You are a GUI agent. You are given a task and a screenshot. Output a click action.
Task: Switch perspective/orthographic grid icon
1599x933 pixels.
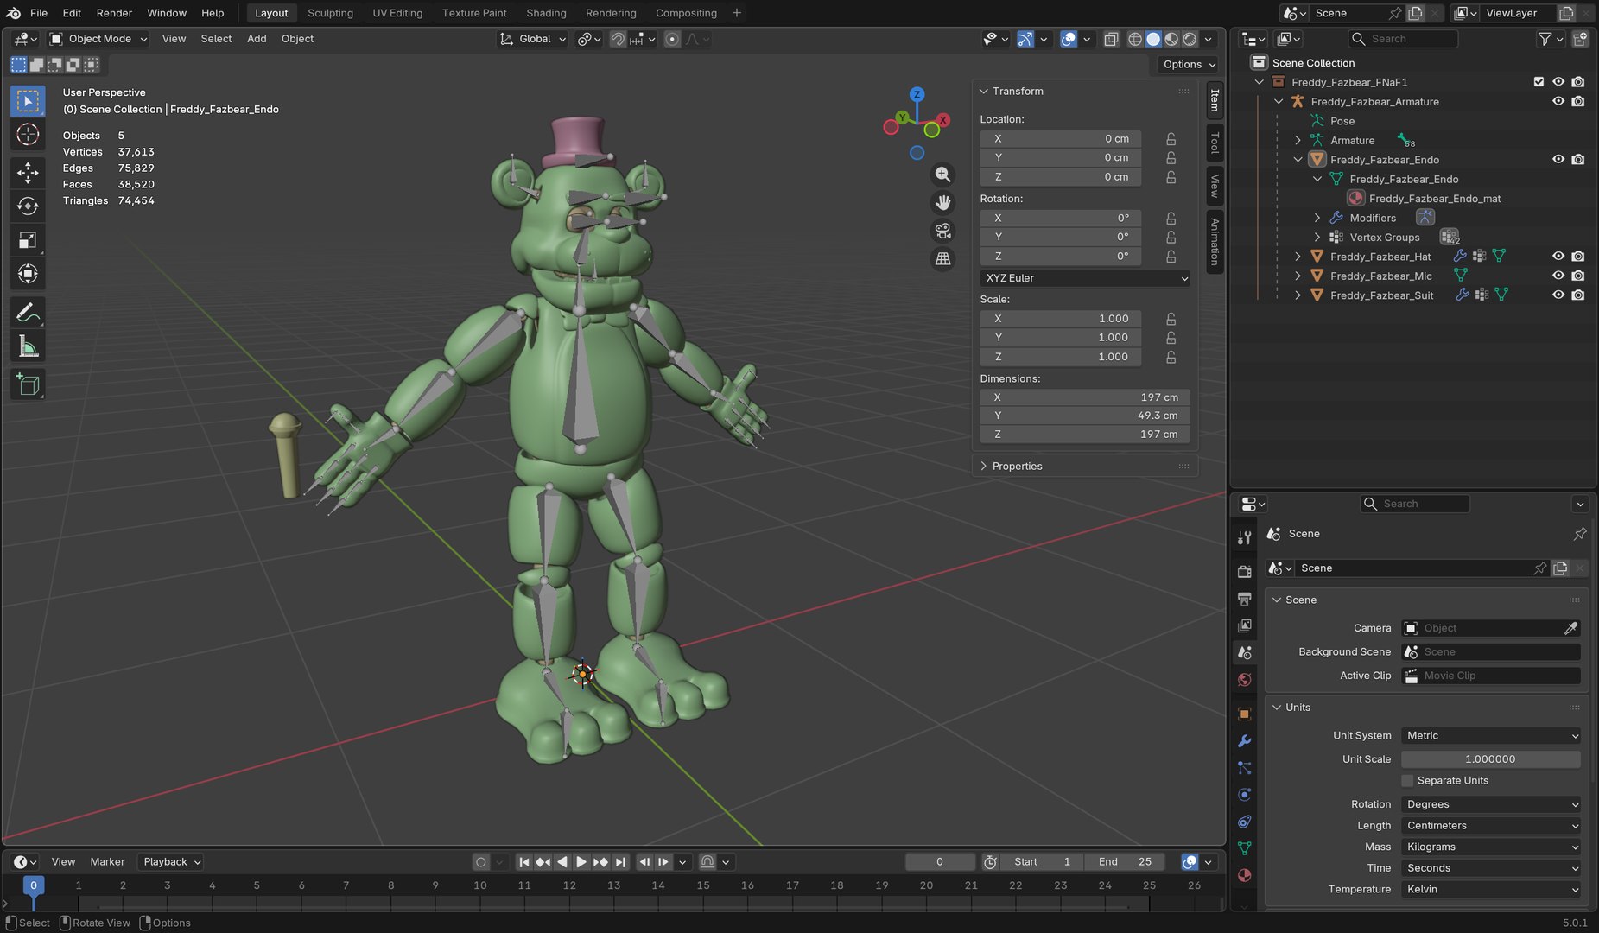pos(942,258)
